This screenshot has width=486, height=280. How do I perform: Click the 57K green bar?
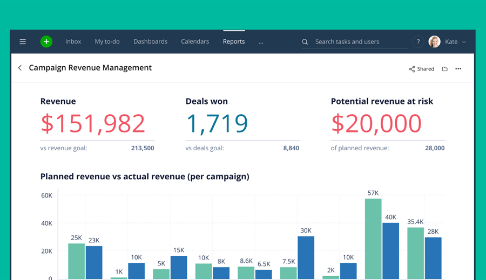373,239
